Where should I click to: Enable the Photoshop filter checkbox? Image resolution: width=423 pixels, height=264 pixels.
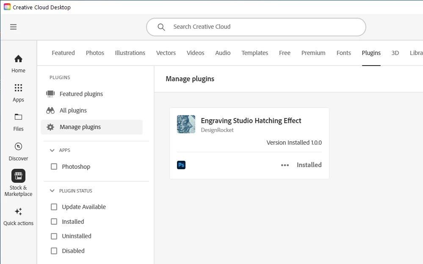point(54,167)
